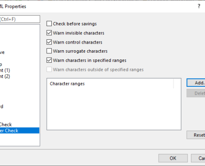
Task: Confirm the dialog with OK
Action: 173,158
